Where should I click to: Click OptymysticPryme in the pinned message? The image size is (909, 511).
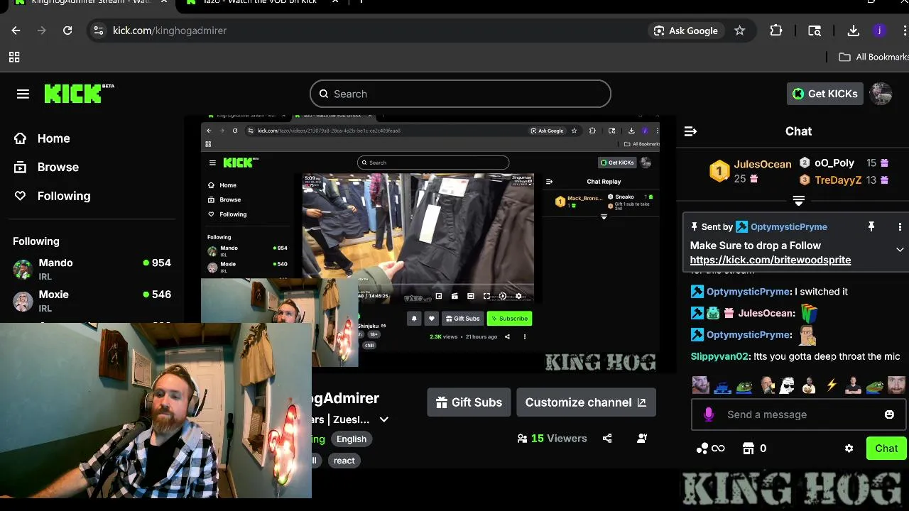click(x=788, y=226)
